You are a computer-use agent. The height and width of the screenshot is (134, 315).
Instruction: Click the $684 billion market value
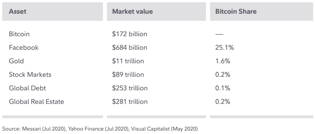coord(130,48)
